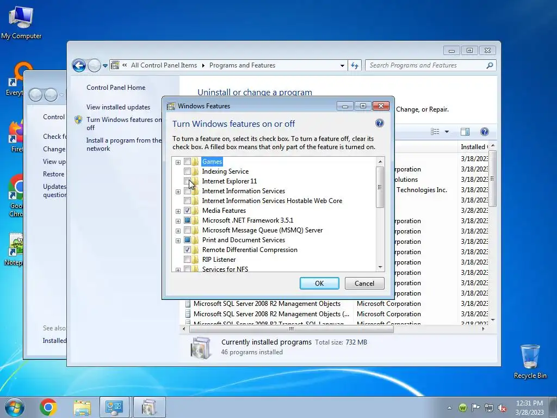557x418 pixels.
Task: Expand the Games tree node
Action: (x=178, y=162)
